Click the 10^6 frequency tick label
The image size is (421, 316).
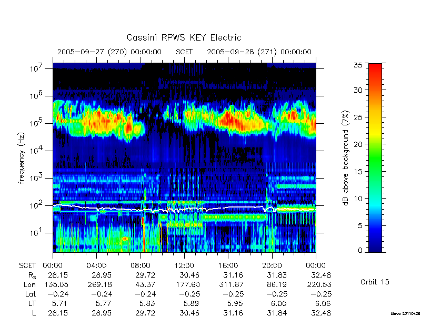pos(37,96)
